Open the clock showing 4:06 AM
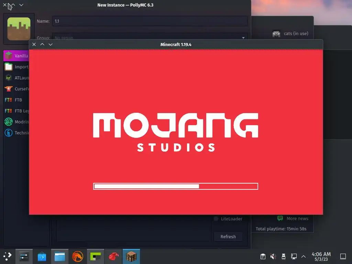The image size is (352, 264). click(x=321, y=256)
